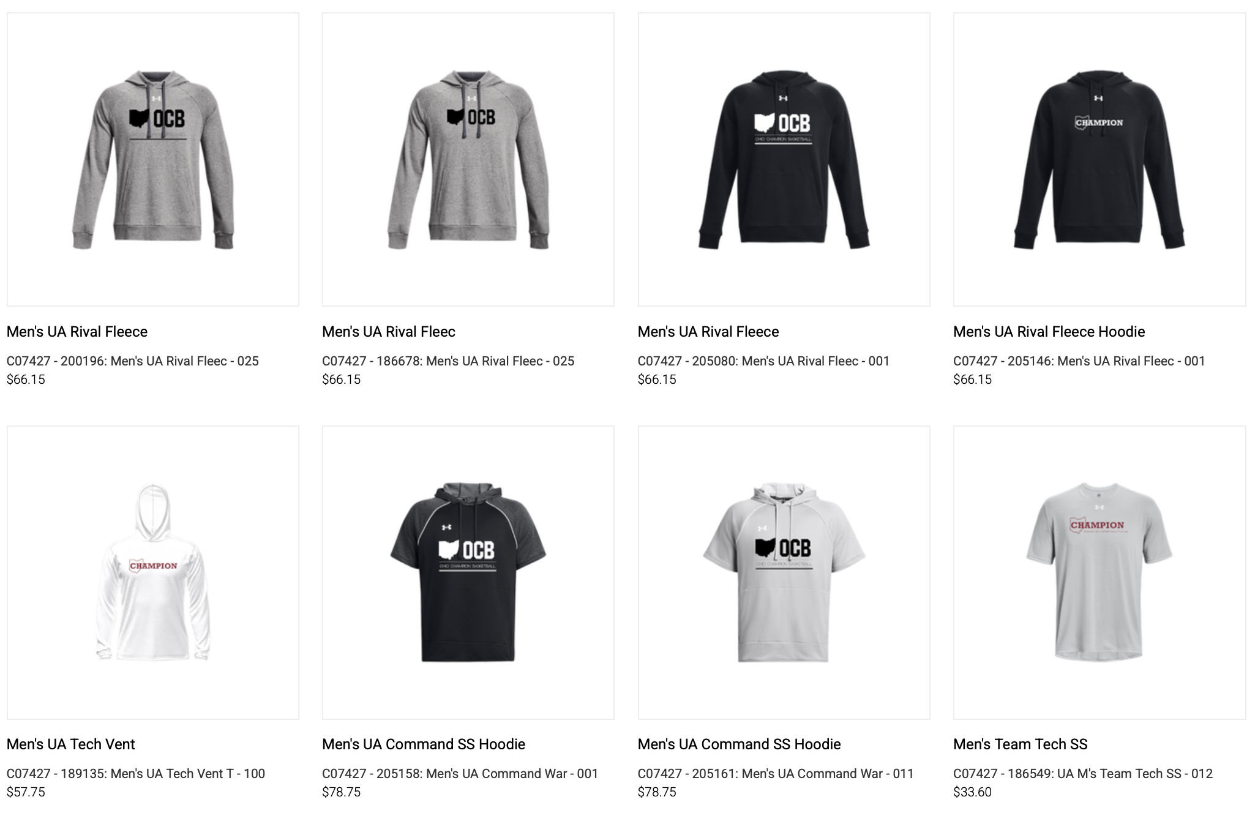Click the Men's UA Rival Fleec title
The image size is (1255, 835).
tap(389, 332)
